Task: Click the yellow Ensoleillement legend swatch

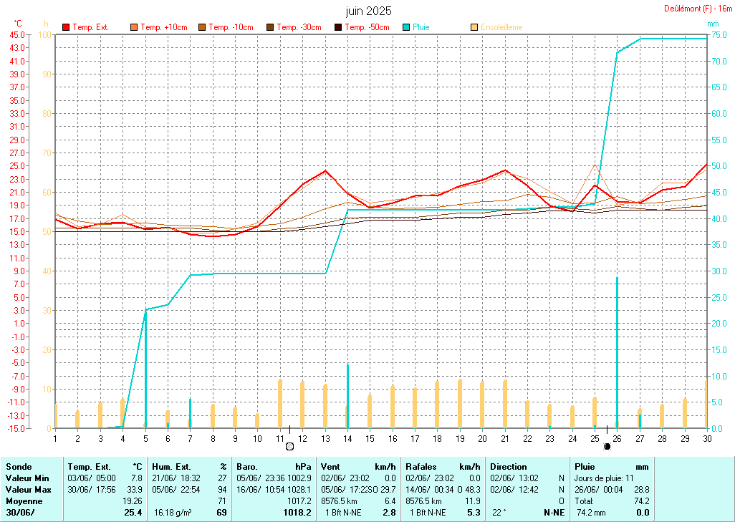Action: point(474,27)
